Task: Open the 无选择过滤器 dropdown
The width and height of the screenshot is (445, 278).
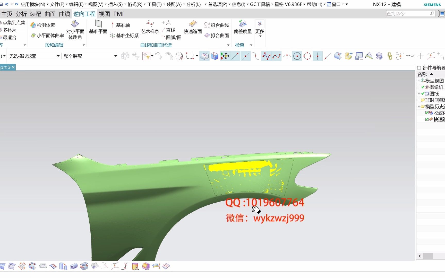Action: [x=58, y=56]
